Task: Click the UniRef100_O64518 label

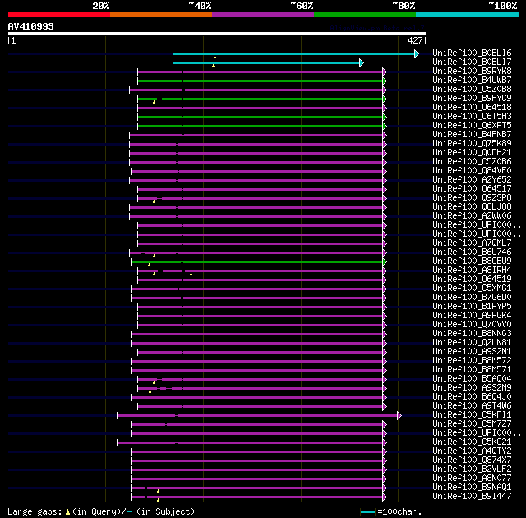Action: 472,107
